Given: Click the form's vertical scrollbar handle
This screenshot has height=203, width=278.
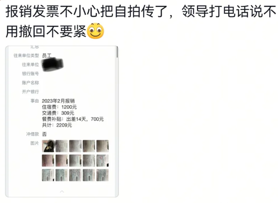Looking at the screenshot, I should click(117, 52).
